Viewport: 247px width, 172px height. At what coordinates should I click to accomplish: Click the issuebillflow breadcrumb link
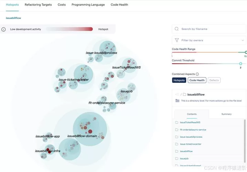[13, 18]
